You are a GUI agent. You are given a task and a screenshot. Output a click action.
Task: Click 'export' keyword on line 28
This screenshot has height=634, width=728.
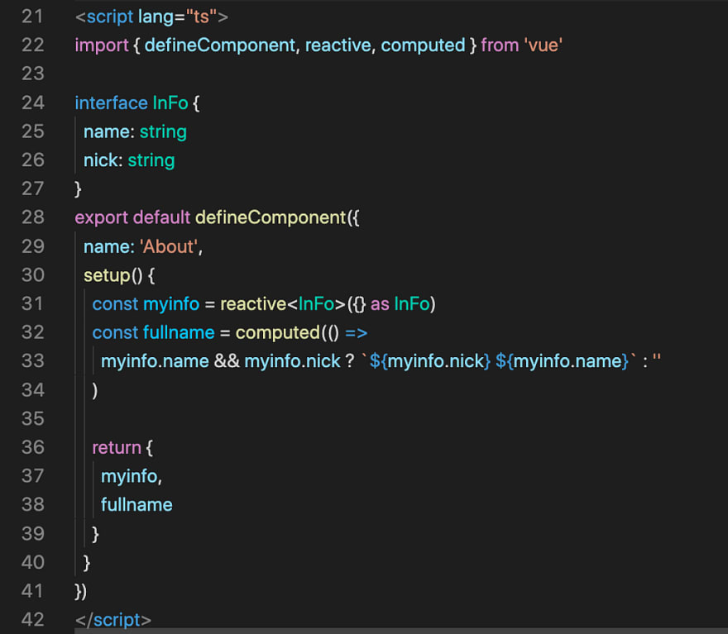point(101,218)
